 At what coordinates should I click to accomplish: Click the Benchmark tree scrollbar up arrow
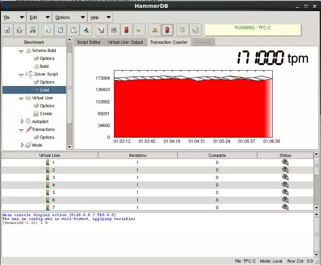pos(69,39)
